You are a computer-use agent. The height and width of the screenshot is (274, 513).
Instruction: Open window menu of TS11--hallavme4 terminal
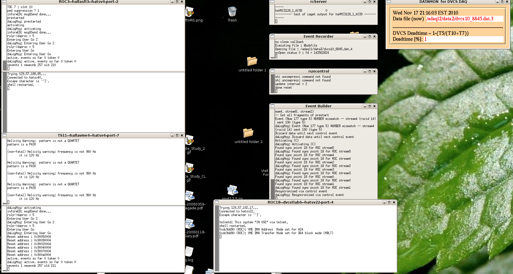4,135
